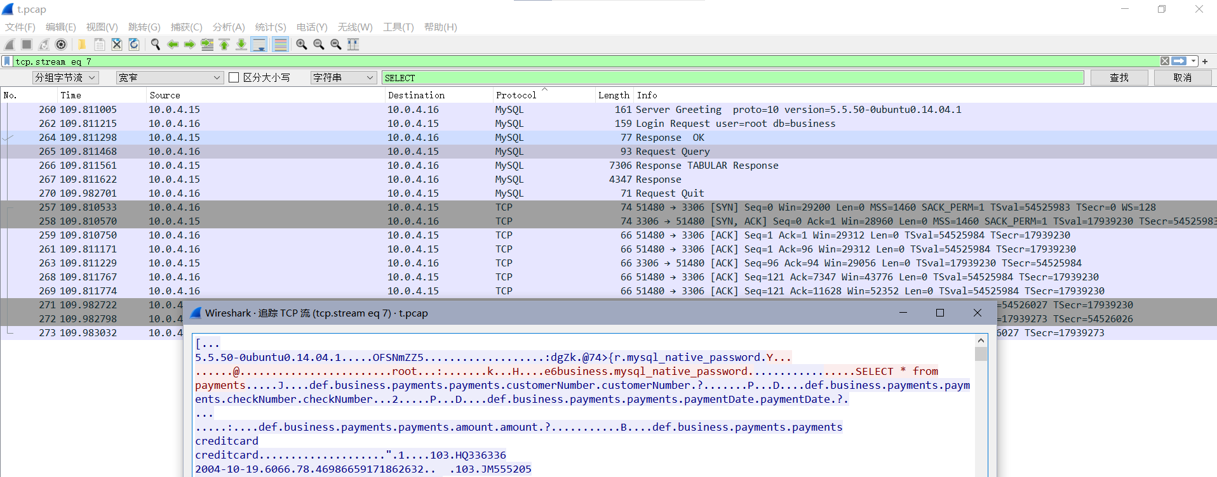Open the display filter history dropdown
This screenshot has height=477, width=1217.
[x=1193, y=61]
